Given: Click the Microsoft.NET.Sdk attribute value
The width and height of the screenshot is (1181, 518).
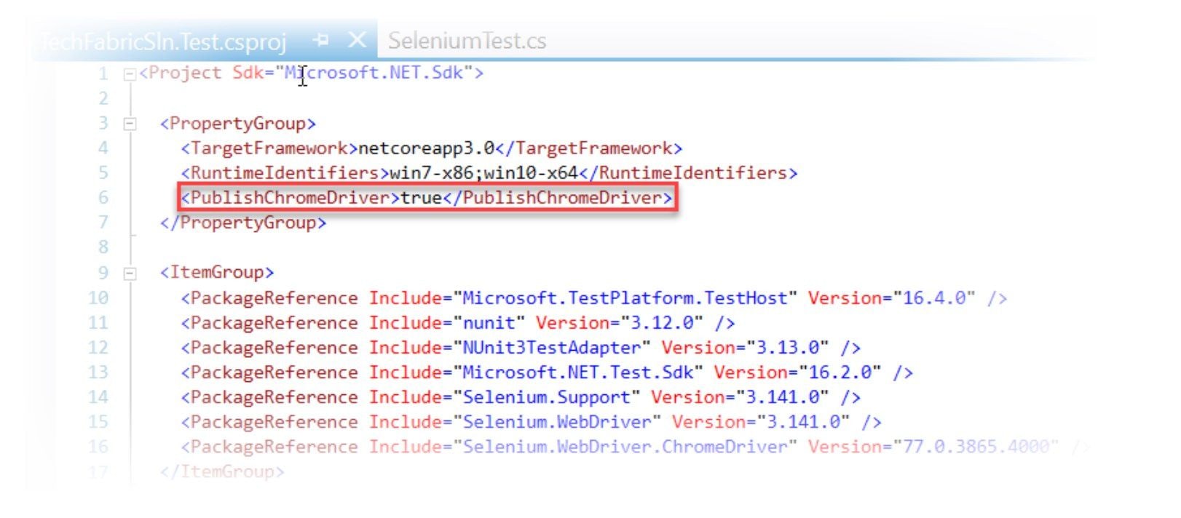Looking at the screenshot, I should coord(375,73).
